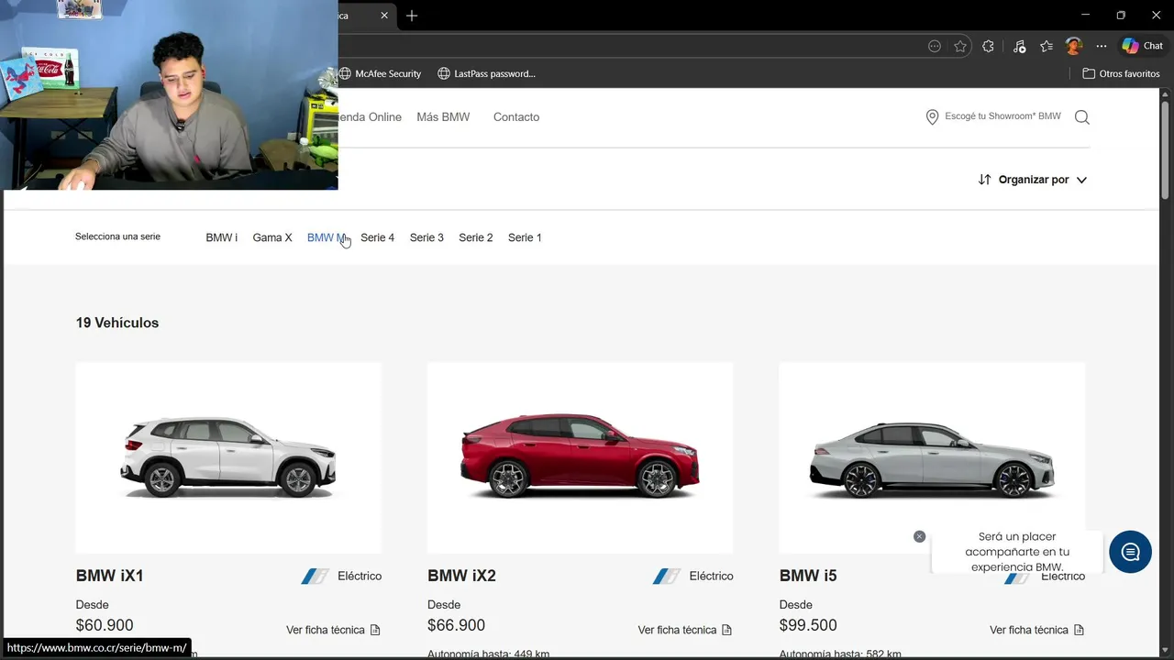
Task: Open the browser extensions puzzle icon
Action: (988, 46)
